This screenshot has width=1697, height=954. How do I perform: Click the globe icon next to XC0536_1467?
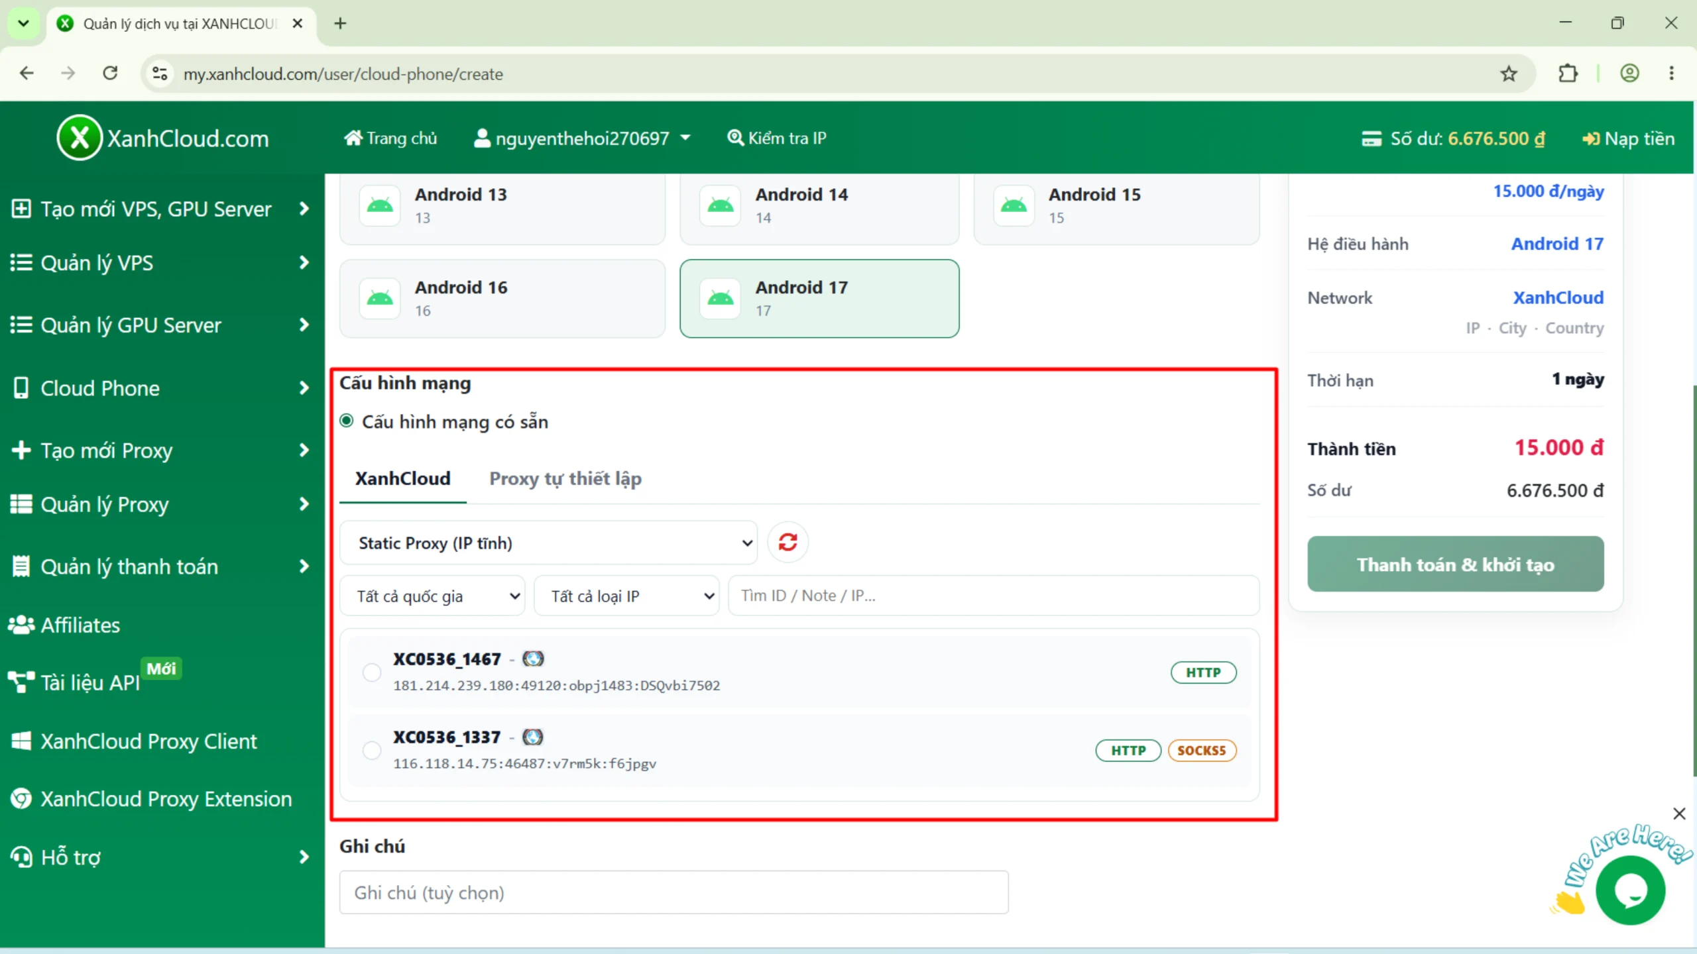(533, 659)
